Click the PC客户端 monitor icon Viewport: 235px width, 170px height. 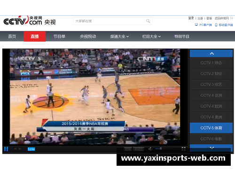196,25
